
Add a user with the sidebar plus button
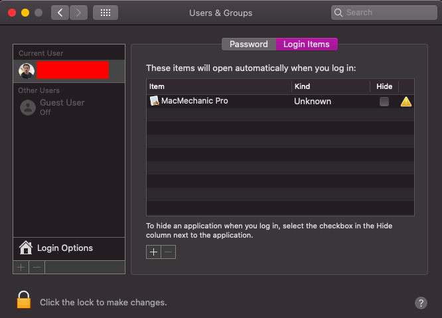(x=21, y=267)
